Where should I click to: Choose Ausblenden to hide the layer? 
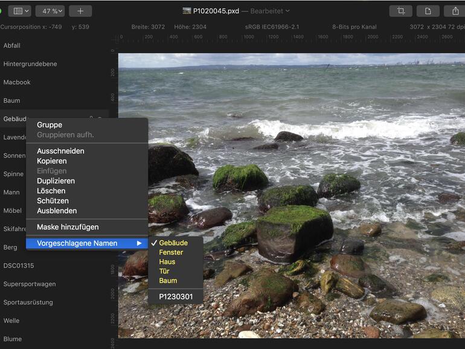tap(57, 211)
